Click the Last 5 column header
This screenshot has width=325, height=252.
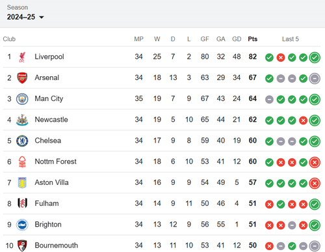point(291,39)
